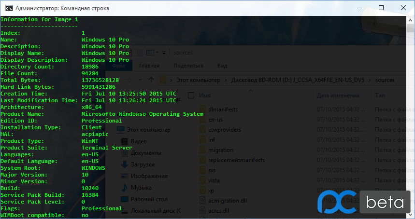Open recent locations dropdown in Explorer navigation

pos(140,80)
